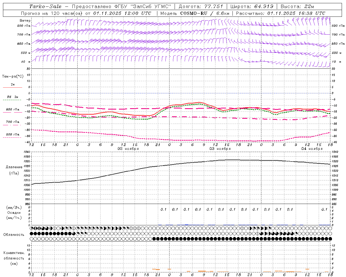Click the 'Осадки' precipitation label
This screenshot has height=277, width=346.
pyautogui.click(x=14, y=213)
